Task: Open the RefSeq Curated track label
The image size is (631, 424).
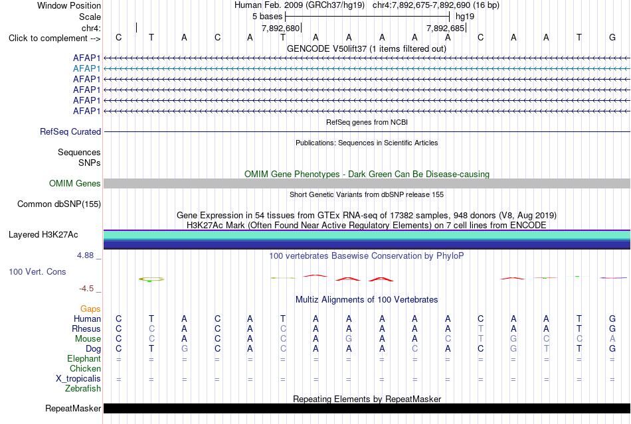Action: click(x=70, y=132)
